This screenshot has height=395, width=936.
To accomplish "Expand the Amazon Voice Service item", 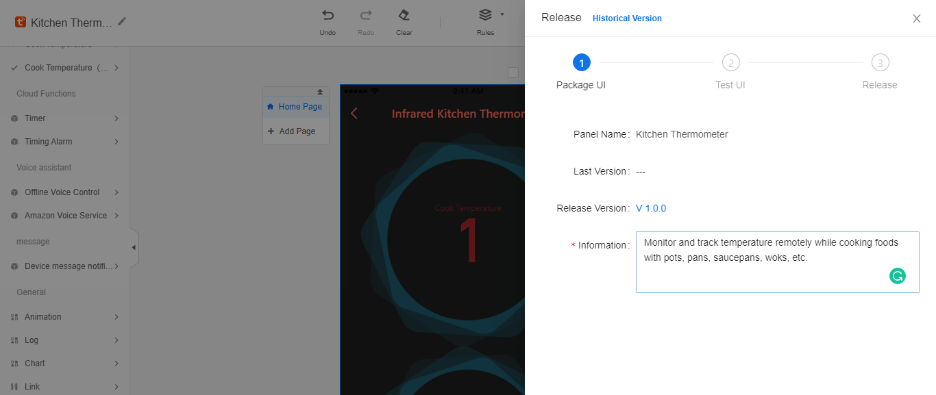I will tap(116, 216).
